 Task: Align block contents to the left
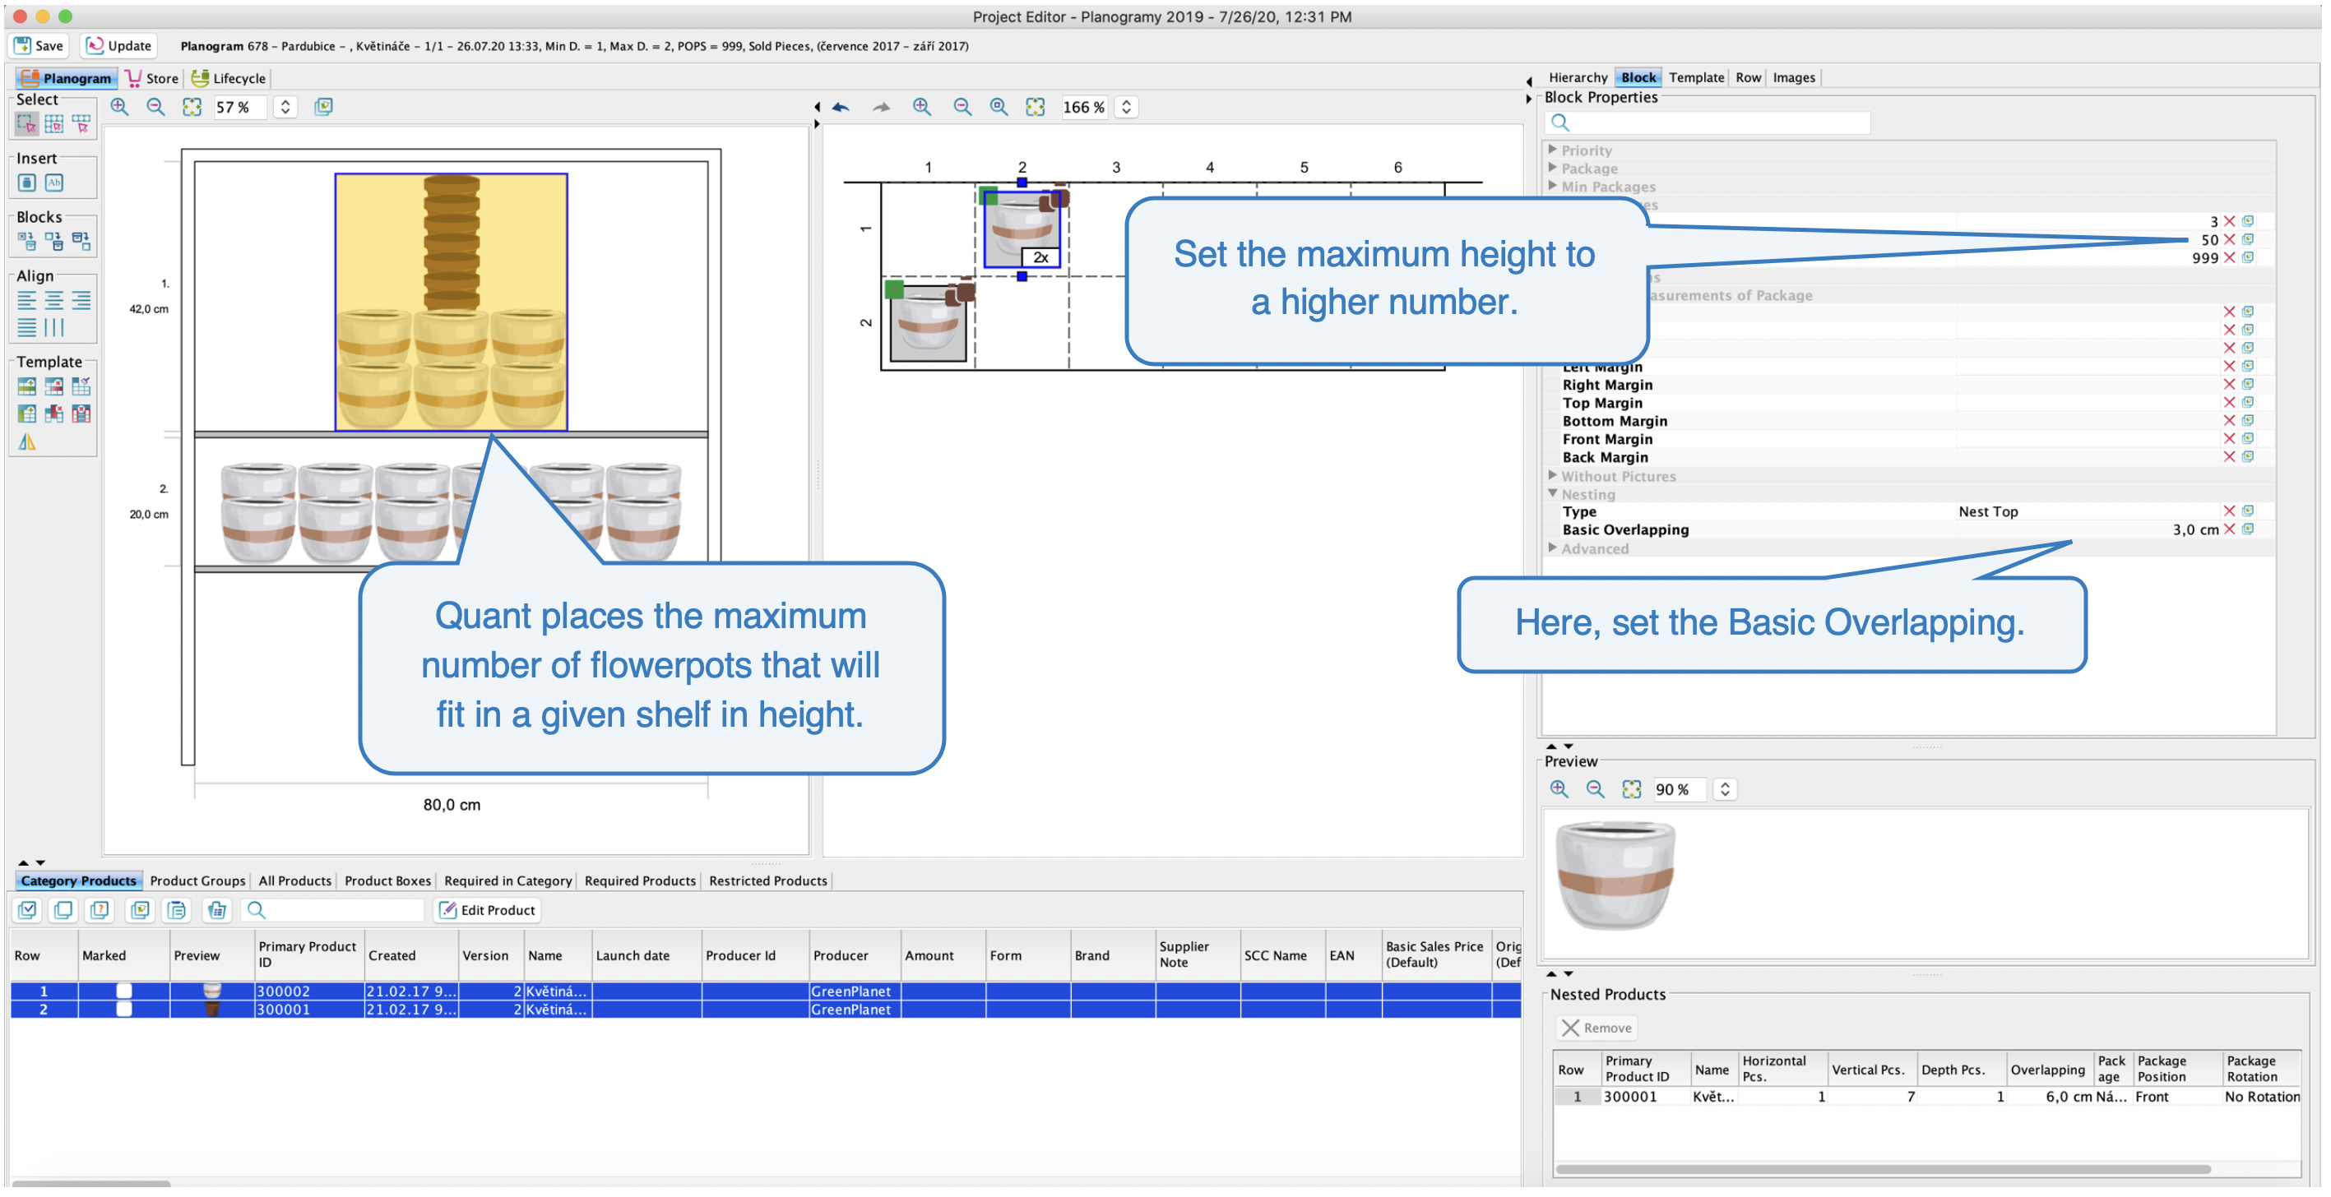(x=26, y=300)
